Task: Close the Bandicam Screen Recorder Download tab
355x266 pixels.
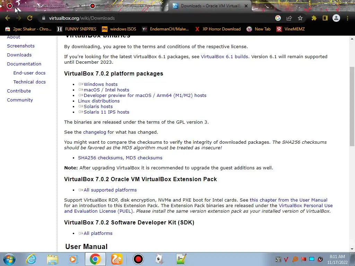Action: [x=80, y=6]
